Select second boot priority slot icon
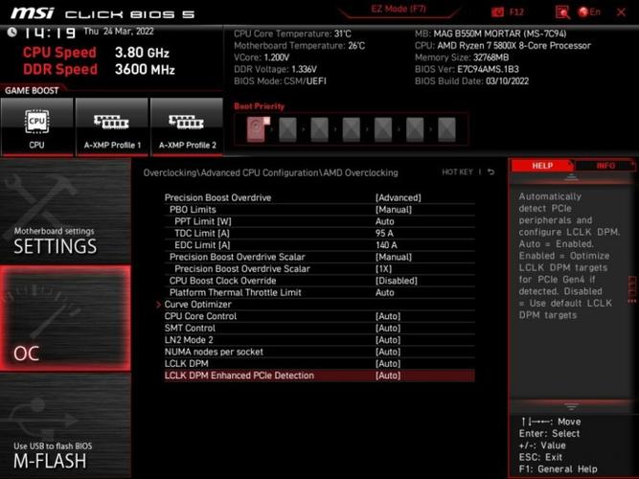Viewport: 639px width, 479px height. [x=287, y=129]
